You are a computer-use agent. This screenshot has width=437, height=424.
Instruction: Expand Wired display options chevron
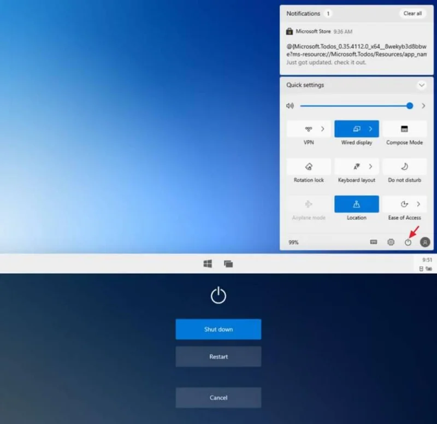point(370,129)
